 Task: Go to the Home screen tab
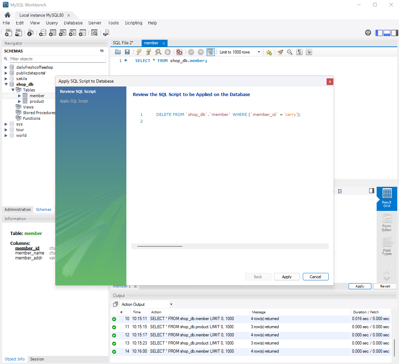point(8,15)
